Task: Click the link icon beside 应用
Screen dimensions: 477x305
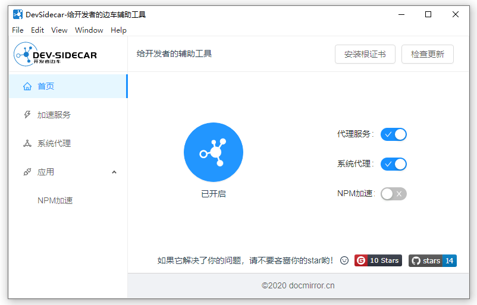Action: 27,172
